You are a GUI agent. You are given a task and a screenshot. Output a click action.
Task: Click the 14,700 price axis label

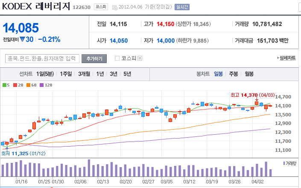(x=283, y=97)
